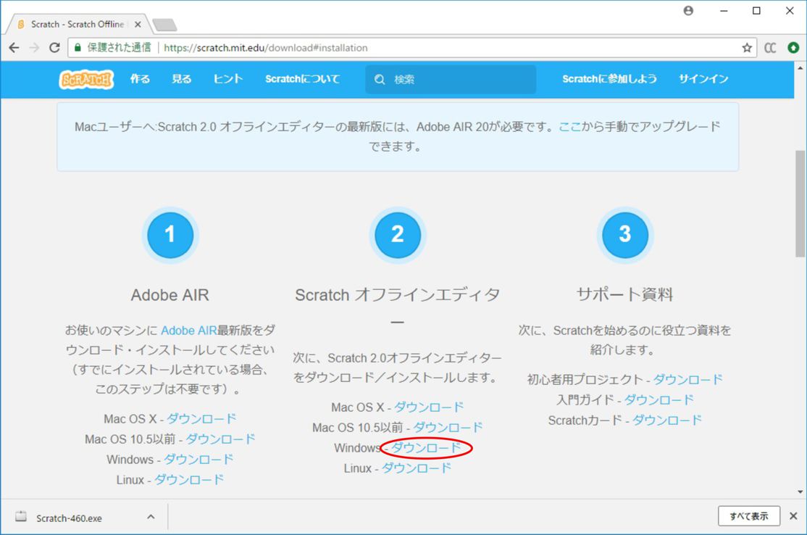The width and height of the screenshot is (807, 535).
Task: Click the CC extension icon
Action: click(x=770, y=48)
